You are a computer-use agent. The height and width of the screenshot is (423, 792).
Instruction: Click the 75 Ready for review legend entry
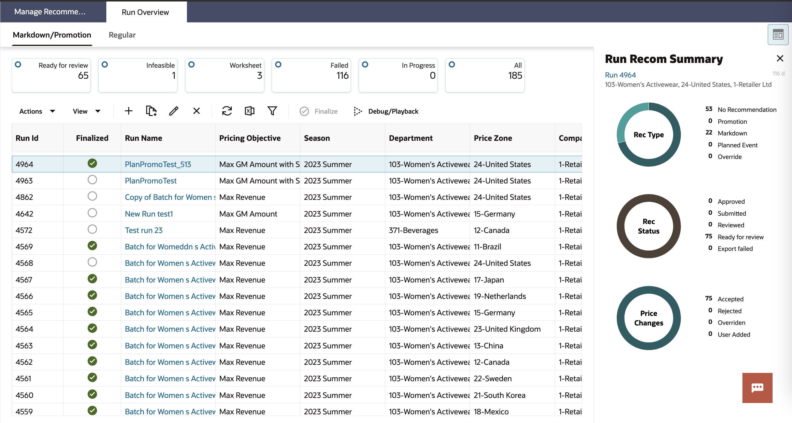tap(734, 237)
